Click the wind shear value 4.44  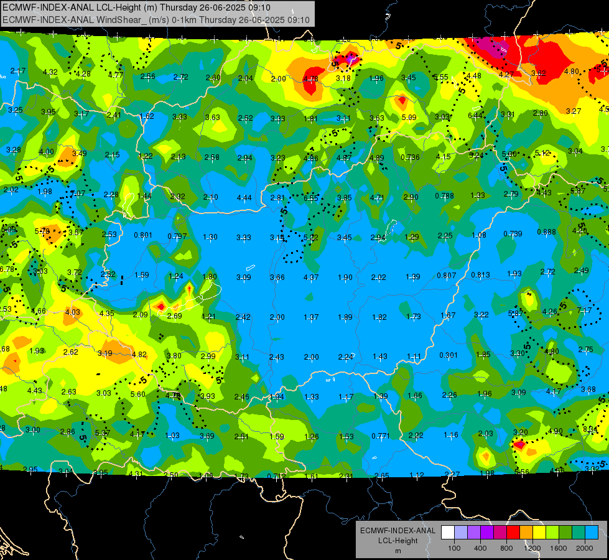pyautogui.click(x=244, y=198)
